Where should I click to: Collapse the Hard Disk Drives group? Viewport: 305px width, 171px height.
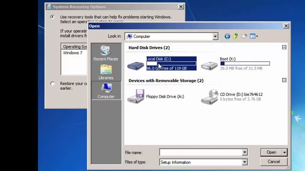click(284, 47)
